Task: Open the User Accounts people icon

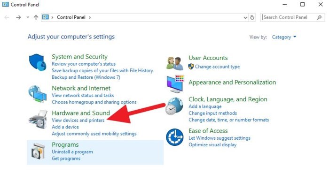Action: [x=174, y=63]
